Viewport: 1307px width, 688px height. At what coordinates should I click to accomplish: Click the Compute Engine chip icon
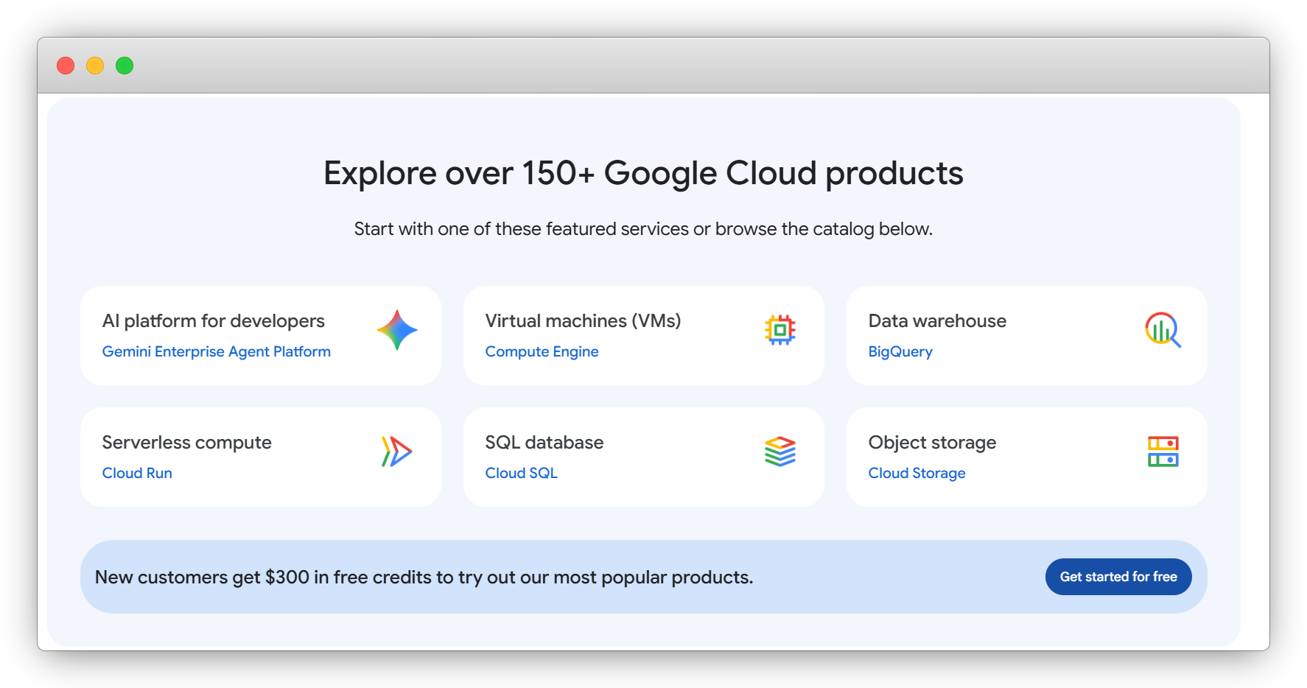[780, 330]
